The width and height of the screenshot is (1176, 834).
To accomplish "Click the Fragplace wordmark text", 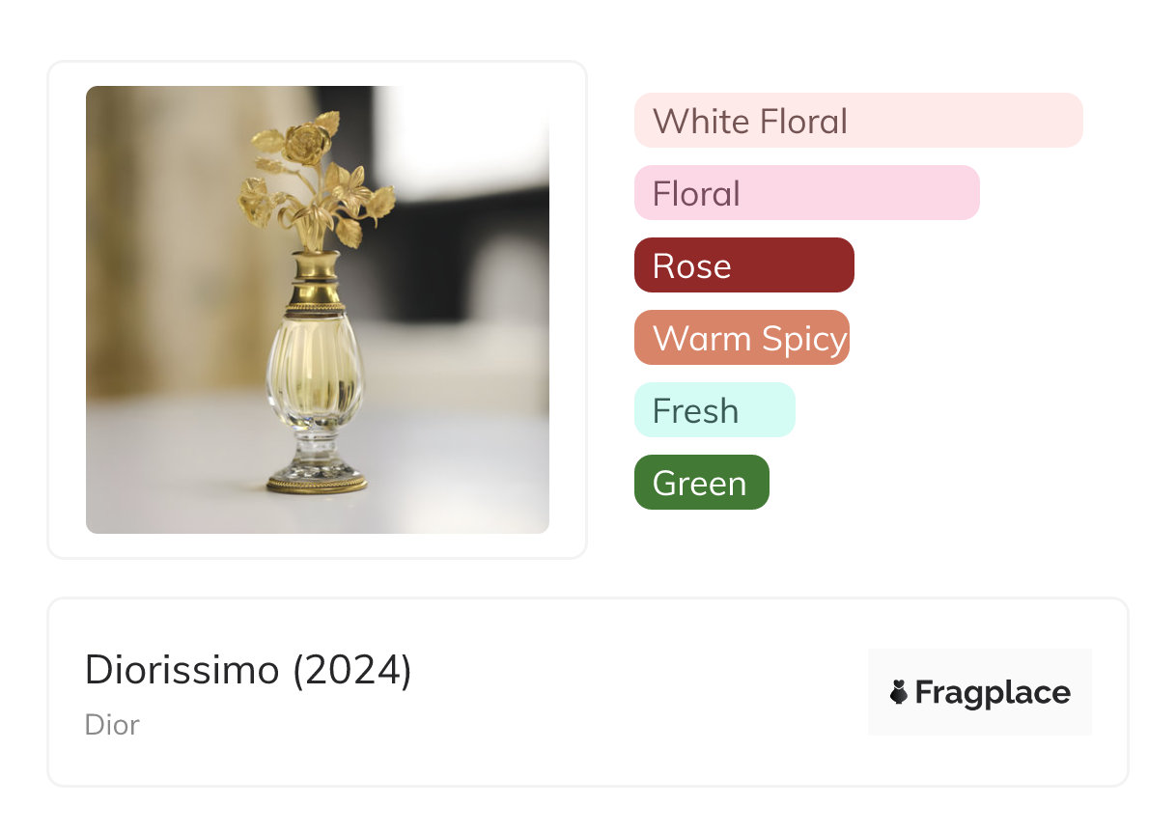I will [993, 692].
